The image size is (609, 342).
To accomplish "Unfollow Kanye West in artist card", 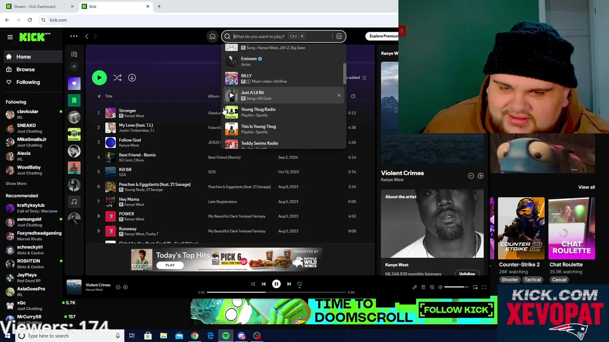I will pyautogui.click(x=467, y=274).
